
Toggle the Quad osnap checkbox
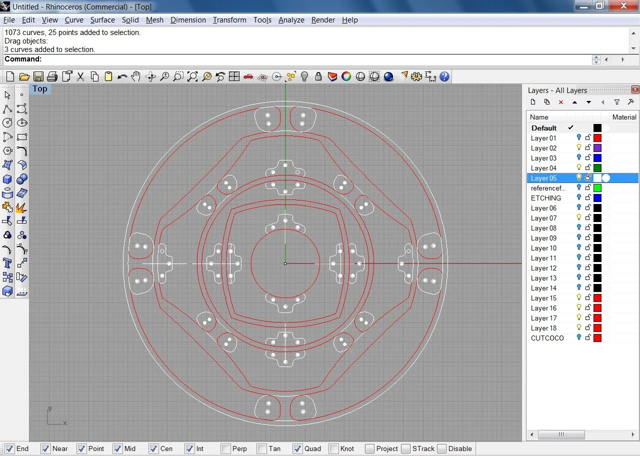[x=297, y=448]
